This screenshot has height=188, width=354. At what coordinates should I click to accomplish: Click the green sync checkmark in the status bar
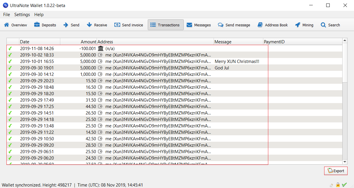(344, 185)
